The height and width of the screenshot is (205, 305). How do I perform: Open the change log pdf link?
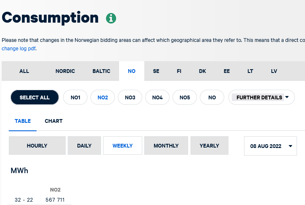[19, 49]
